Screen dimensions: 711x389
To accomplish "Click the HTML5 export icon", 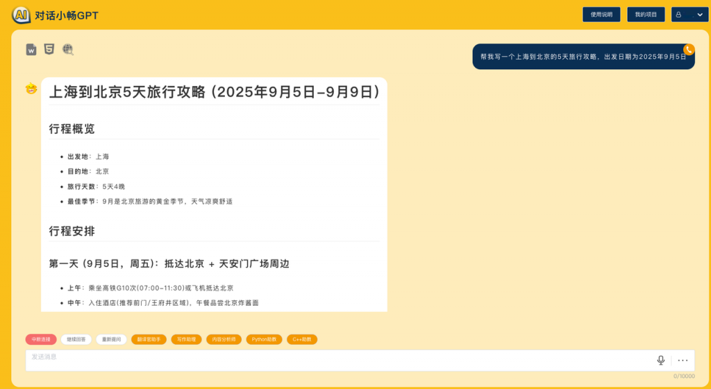I will click(x=49, y=49).
